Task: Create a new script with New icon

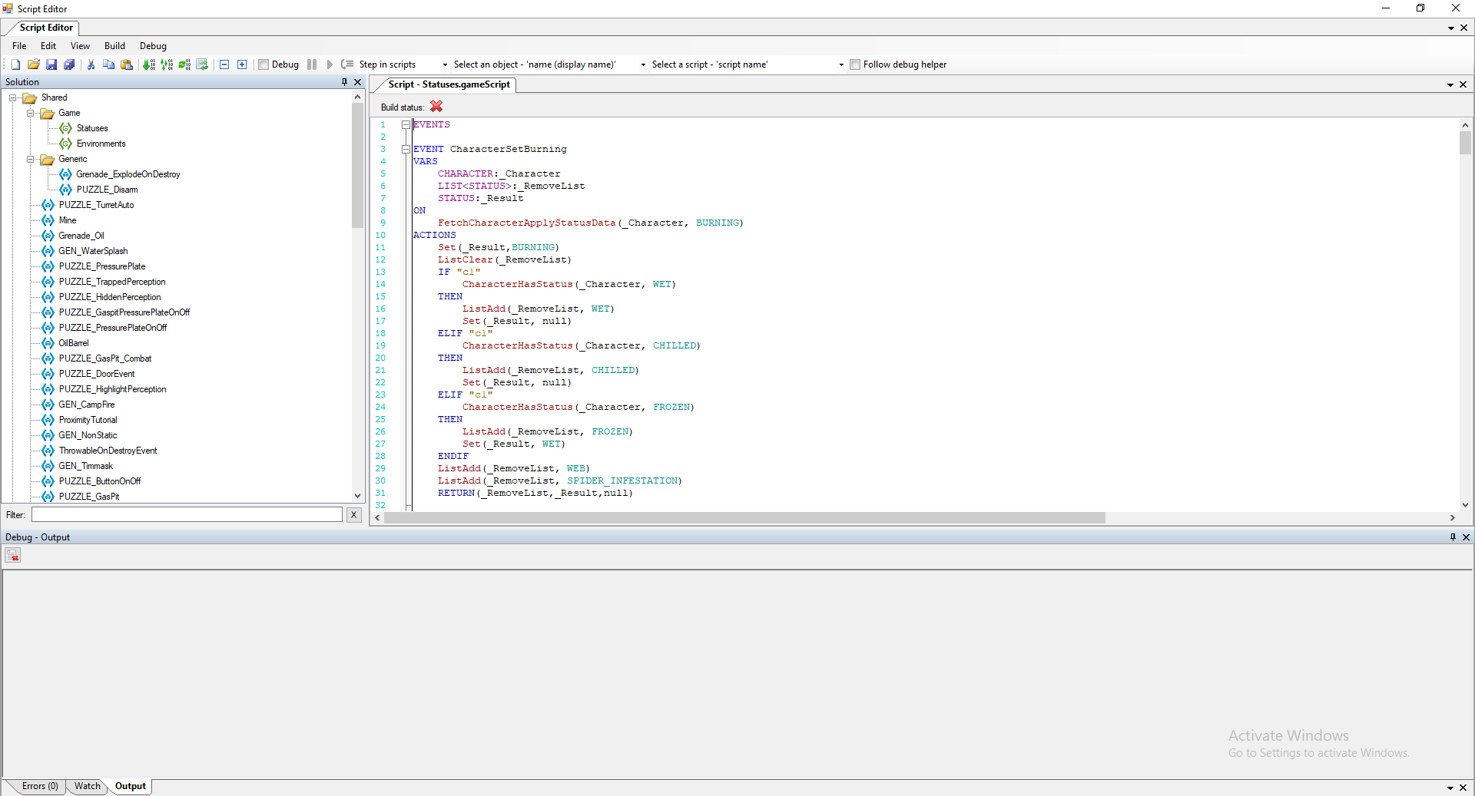Action: click(15, 64)
